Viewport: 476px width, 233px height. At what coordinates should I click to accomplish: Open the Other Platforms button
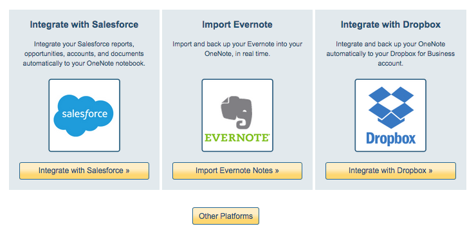[x=226, y=216]
